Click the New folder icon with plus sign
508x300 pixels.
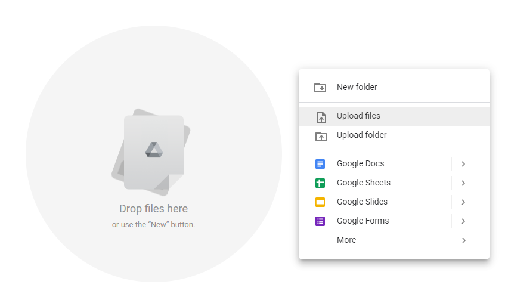pos(320,88)
